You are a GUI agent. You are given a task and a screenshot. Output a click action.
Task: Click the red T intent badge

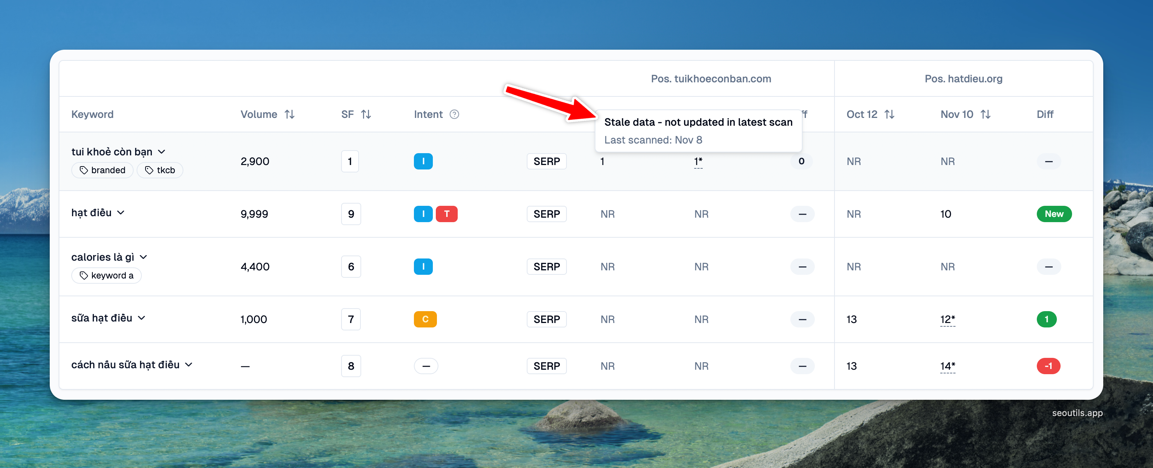[446, 214]
